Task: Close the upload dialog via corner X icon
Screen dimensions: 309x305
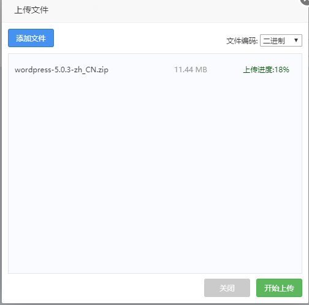Action: 305,2
